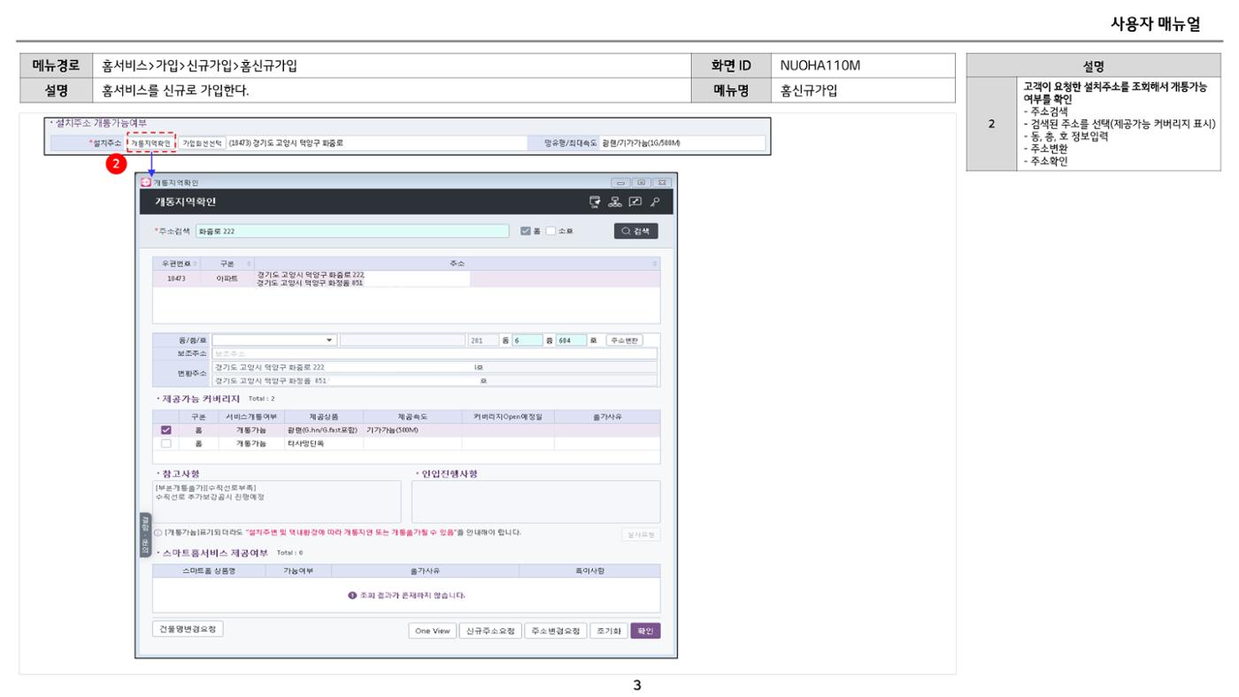
Task: Toggle the 소호 checkbox next to address search
Action: coord(550,232)
